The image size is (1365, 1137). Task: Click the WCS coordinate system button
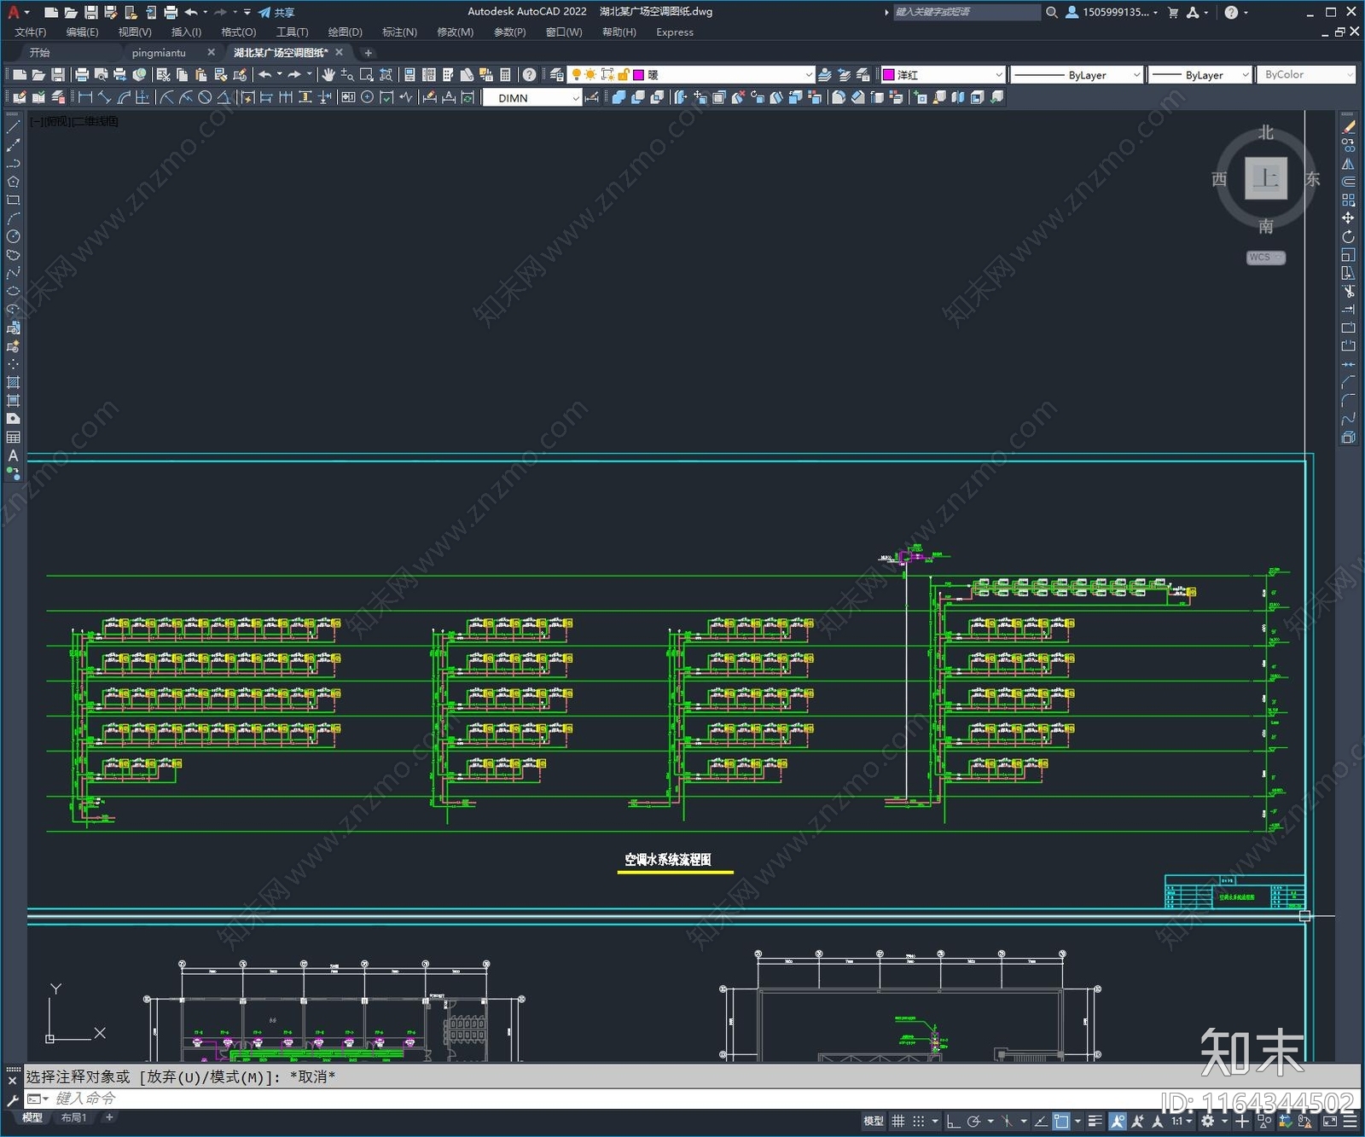pyautogui.click(x=1264, y=258)
